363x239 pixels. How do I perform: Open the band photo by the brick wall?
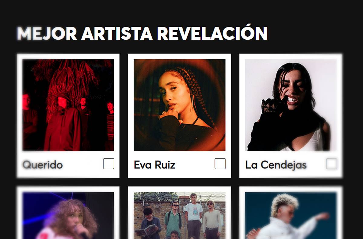[x=179, y=215]
